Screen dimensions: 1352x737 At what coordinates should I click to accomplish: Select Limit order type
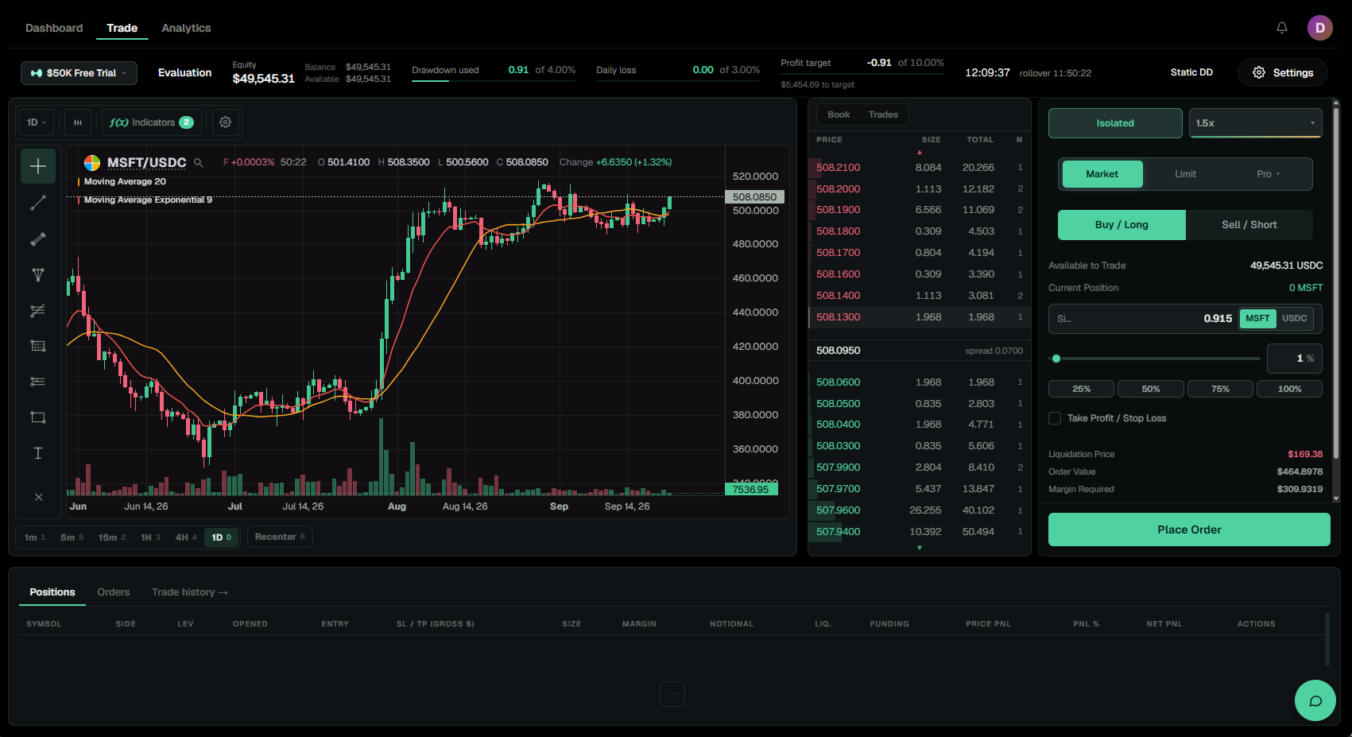click(x=1185, y=174)
